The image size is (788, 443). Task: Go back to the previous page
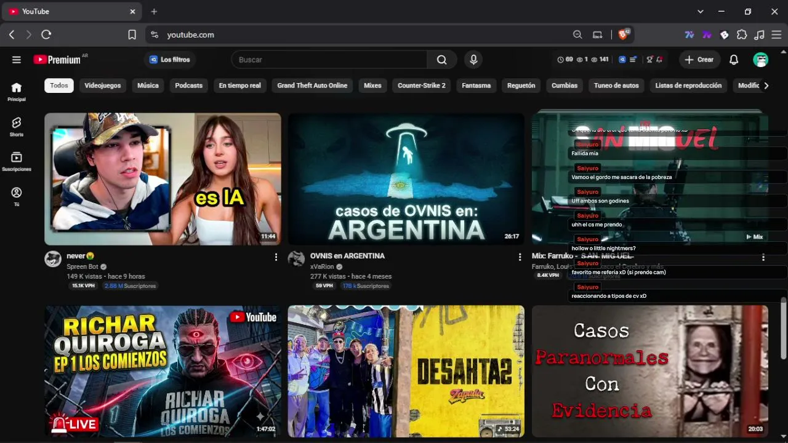pyautogui.click(x=12, y=35)
